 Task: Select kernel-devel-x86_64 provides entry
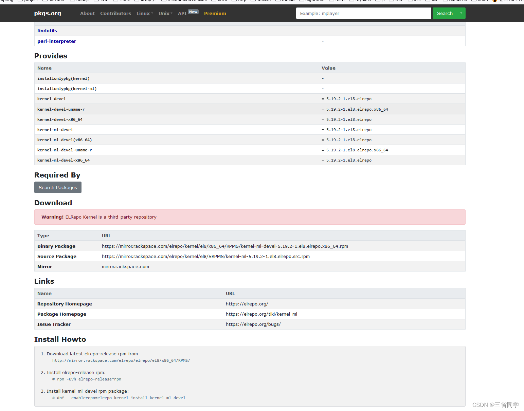point(60,119)
